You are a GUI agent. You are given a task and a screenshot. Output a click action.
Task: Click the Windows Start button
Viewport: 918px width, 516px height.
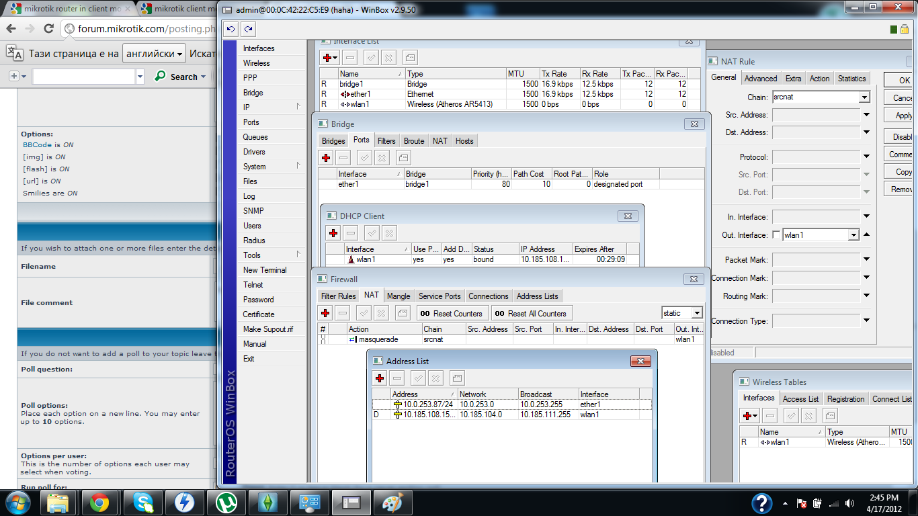tap(18, 503)
